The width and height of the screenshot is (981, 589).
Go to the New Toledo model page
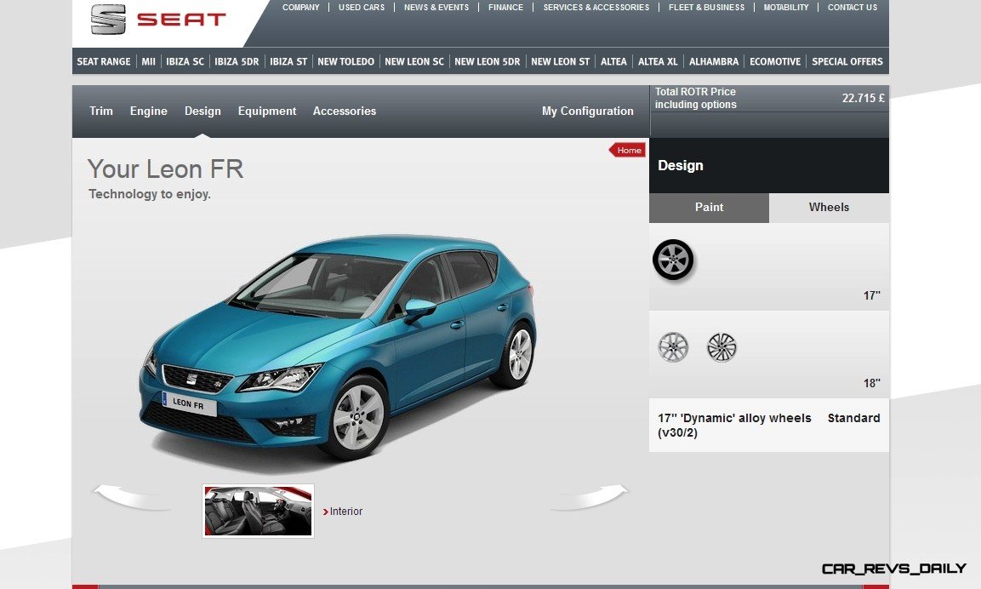click(346, 61)
